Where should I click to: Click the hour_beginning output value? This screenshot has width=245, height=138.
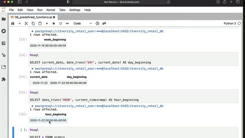[48, 120]
